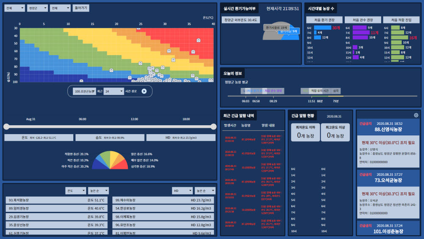424x239 pixels.
Task: Select the 89.임미경농장 row
Action: coord(56,208)
